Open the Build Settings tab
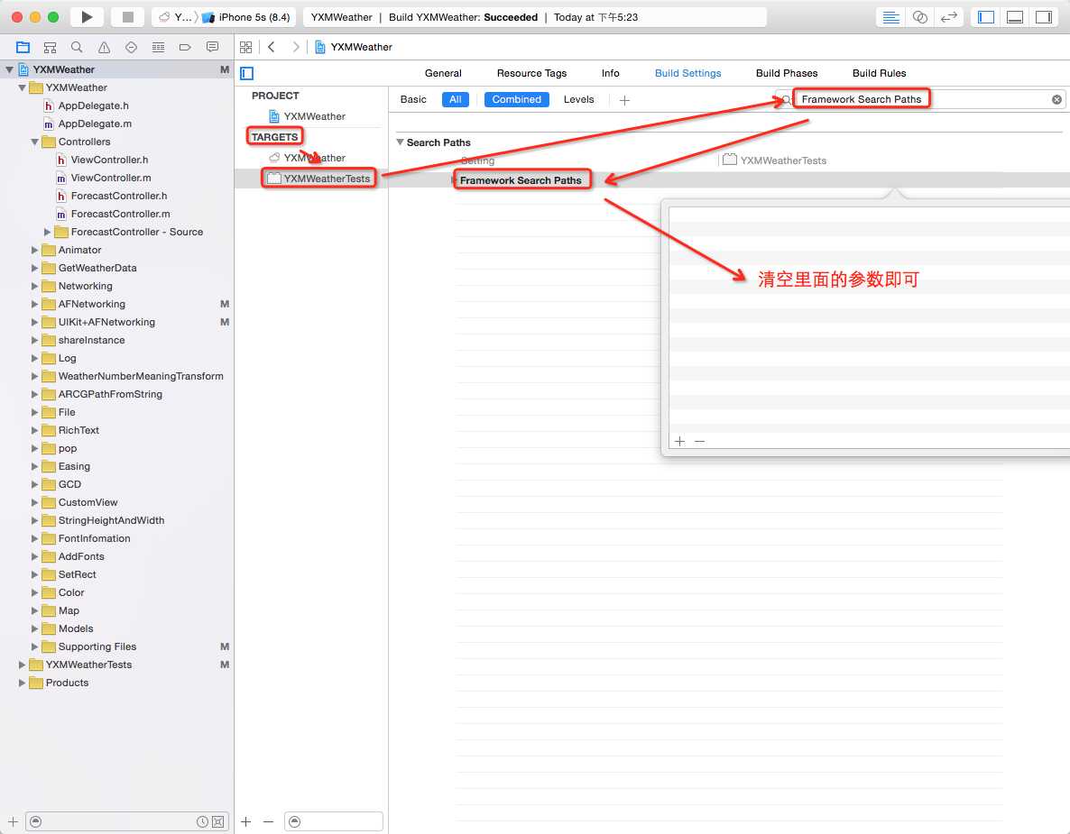1070x834 pixels. click(x=687, y=73)
